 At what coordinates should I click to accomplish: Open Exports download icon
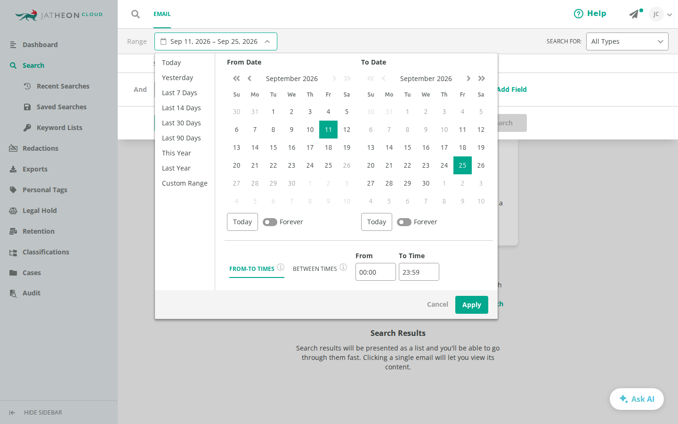tap(13, 169)
